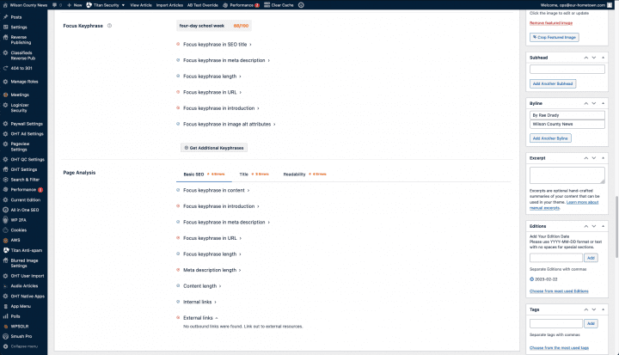Focus the Subhead text field
619x355 pixels.
567,69
